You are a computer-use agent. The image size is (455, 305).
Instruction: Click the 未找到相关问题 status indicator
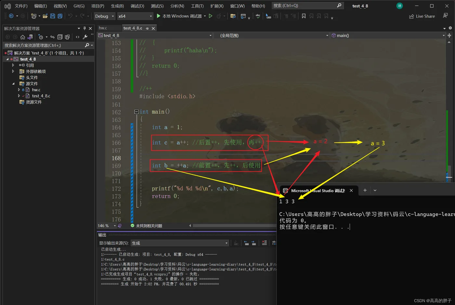146,226
